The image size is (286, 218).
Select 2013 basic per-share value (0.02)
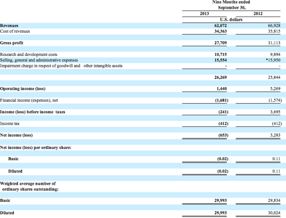(223, 159)
